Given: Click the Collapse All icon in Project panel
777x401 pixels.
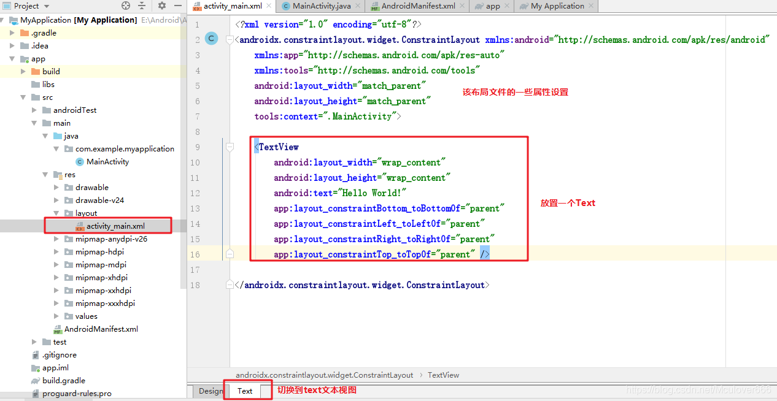Looking at the screenshot, I should [x=142, y=6].
